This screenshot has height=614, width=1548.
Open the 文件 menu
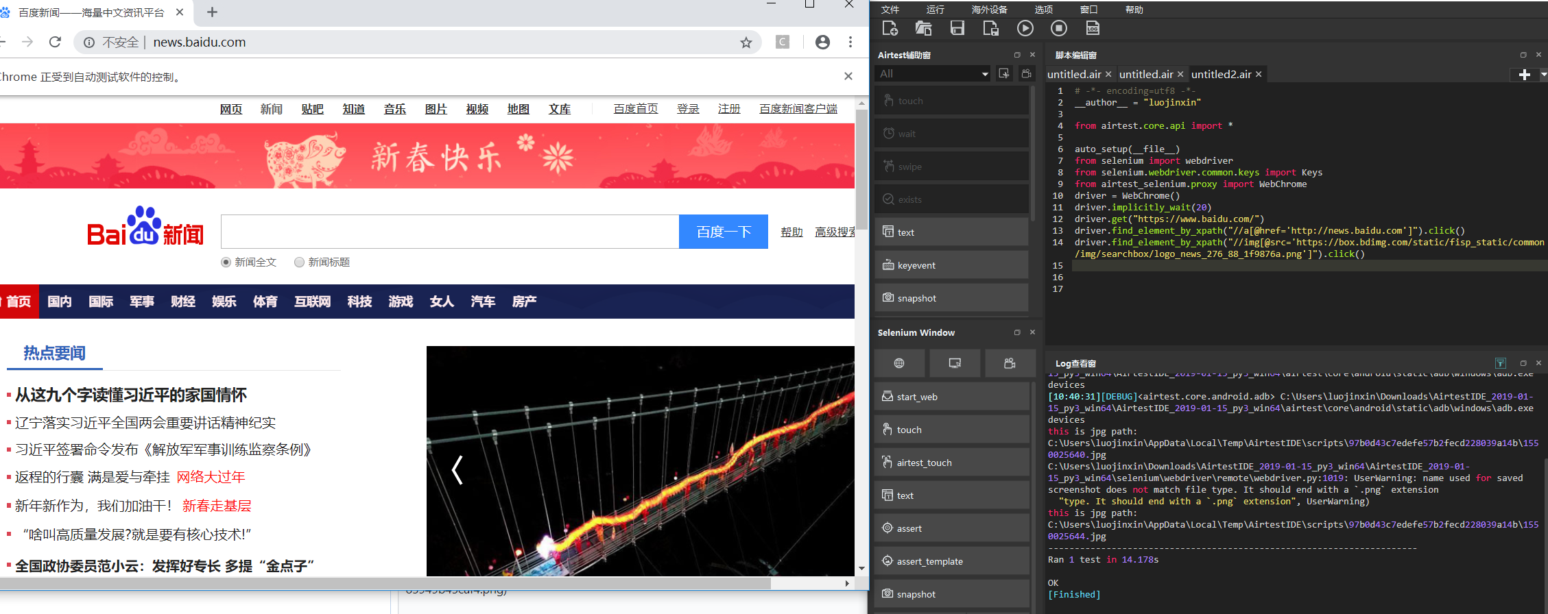click(x=890, y=10)
